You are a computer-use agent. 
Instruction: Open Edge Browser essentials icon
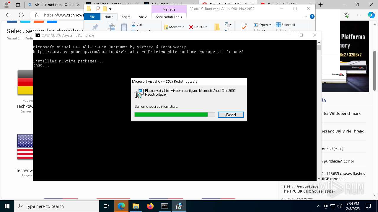pyautogui.click(x=346, y=15)
